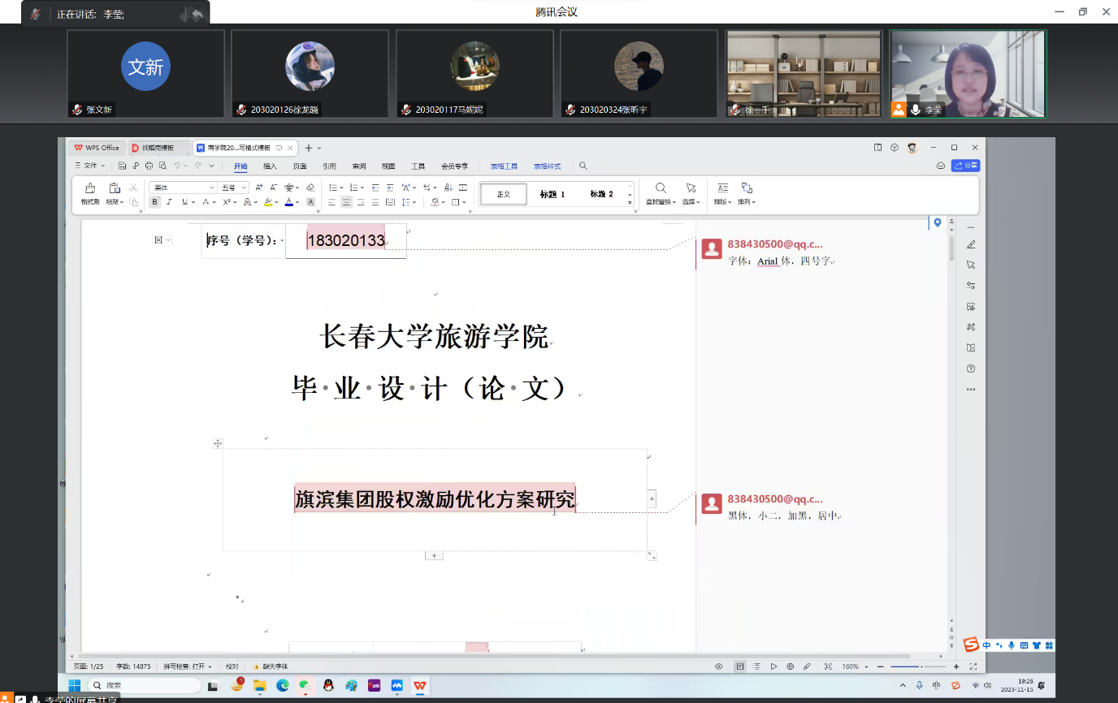Viewport: 1118px width, 703px height.
Task: Click the add row plus below table
Action: tap(434, 555)
